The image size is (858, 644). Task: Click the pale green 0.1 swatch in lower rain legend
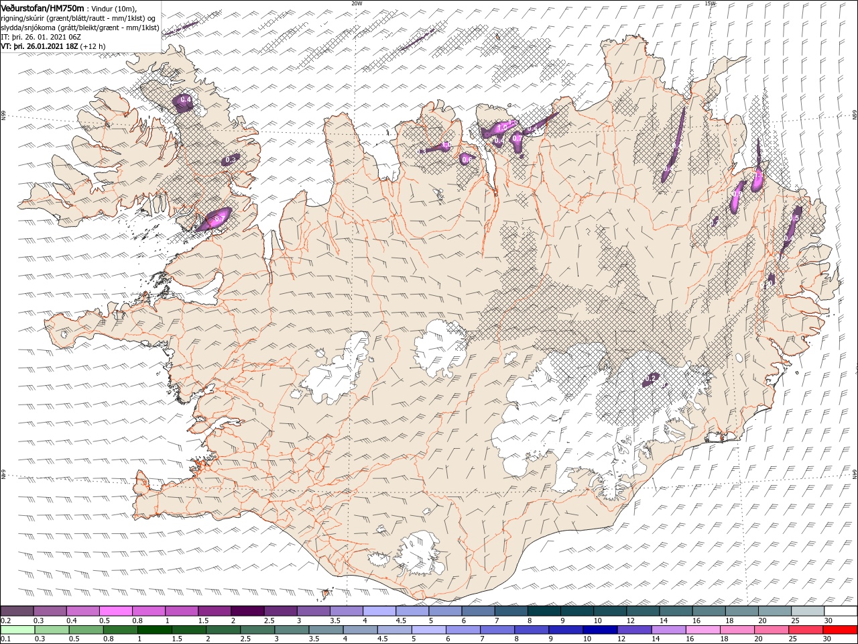[x=17, y=630]
